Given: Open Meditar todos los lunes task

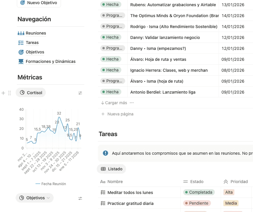Looking at the screenshot, I should tap(130, 193).
